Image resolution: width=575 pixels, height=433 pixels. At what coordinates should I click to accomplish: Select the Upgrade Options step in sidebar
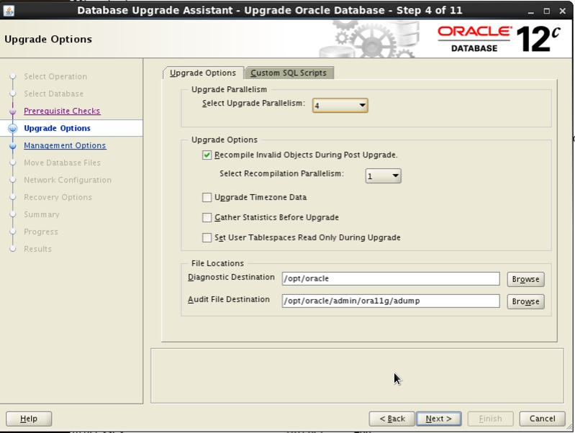click(x=57, y=128)
